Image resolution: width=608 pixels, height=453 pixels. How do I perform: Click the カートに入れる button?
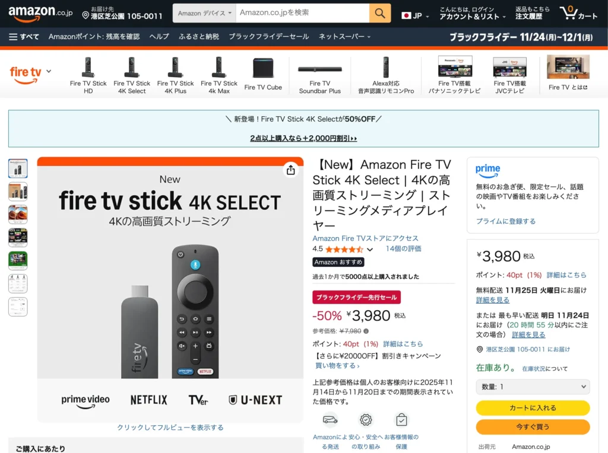coord(533,408)
